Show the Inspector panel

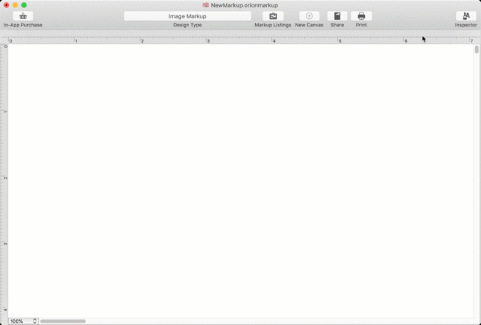coord(466,16)
